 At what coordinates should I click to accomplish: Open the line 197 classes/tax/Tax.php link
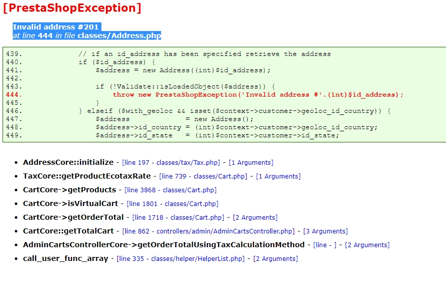(171, 163)
